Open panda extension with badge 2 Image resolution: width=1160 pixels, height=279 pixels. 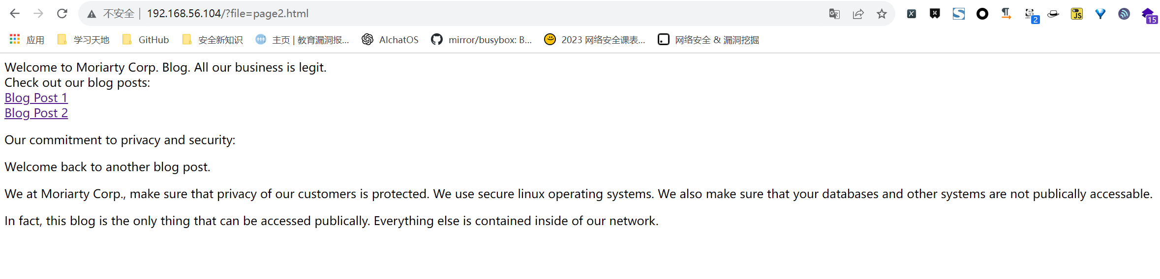click(x=1030, y=15)
